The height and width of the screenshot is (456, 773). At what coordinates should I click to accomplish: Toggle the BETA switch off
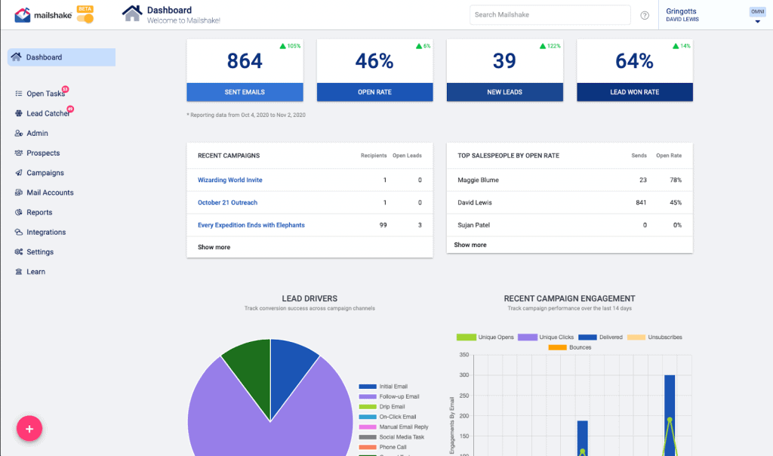[x=85, y=19]
